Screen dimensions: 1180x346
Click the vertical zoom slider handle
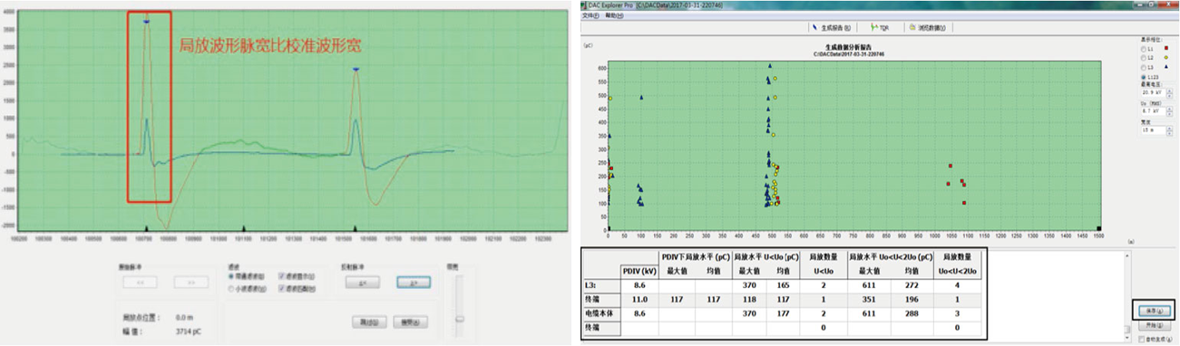pos(460,319)
